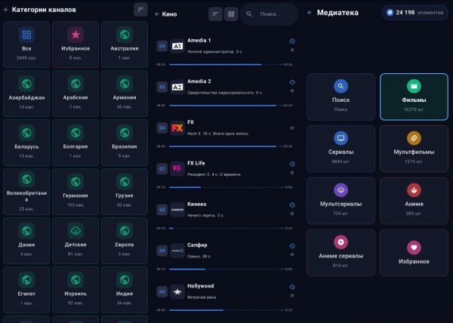Open sort menu in Категории каналов header

[140, 10]
